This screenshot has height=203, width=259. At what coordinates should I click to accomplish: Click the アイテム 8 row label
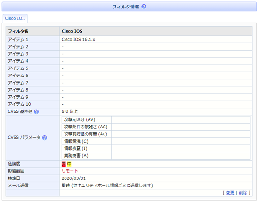18,90
